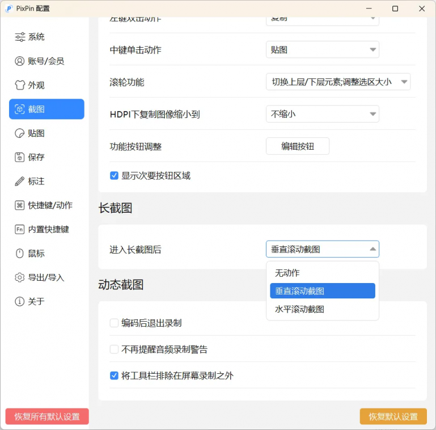Click the orange 恢复默认设置 button
This screenshot has height=430, width=436.
point(393,416)
